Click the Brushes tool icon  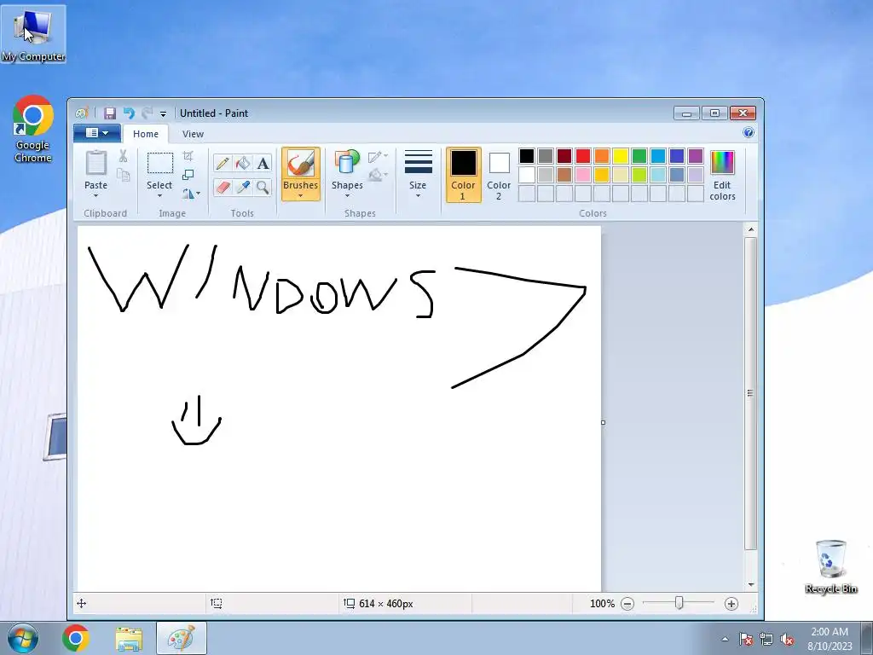[301, 164]
